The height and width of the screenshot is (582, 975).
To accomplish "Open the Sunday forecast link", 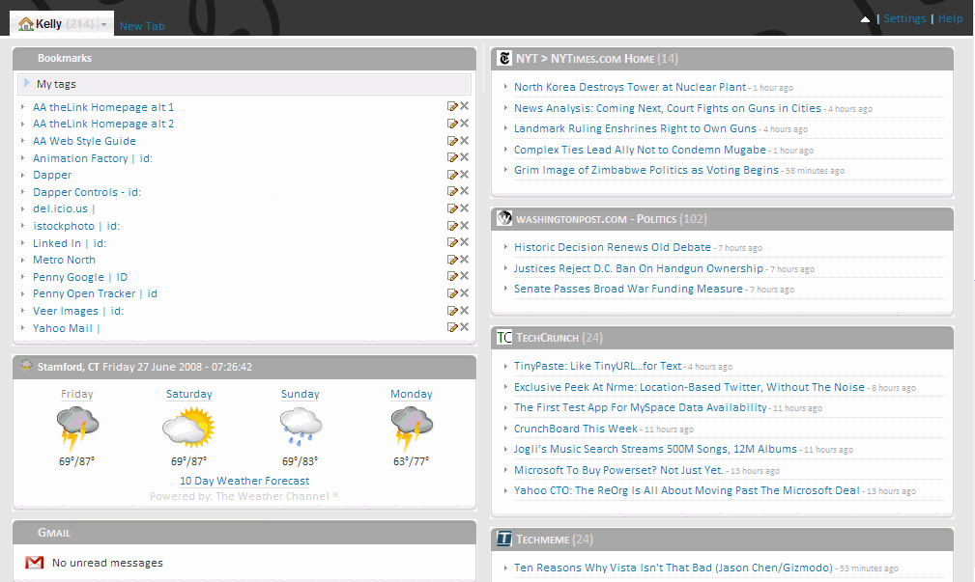I will [x=301, y=394].
